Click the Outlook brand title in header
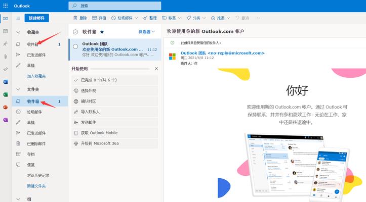 22,6
